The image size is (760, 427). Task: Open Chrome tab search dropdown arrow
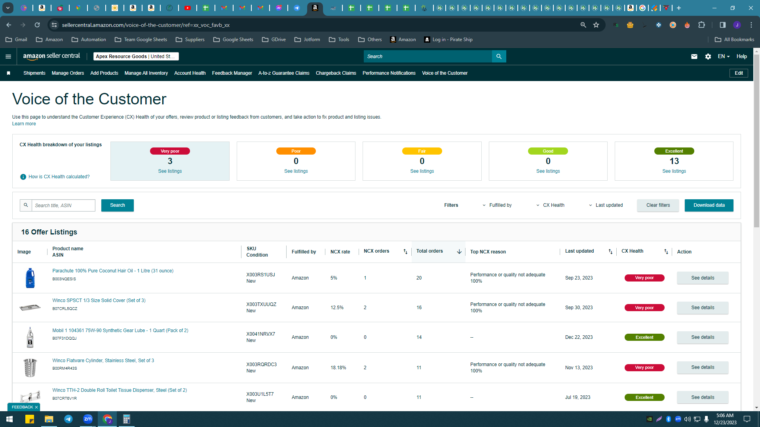coord(8,8)
